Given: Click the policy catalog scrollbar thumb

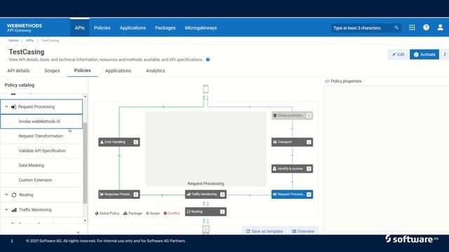Looking at the screenshot, I should click(x=85, y=163).
